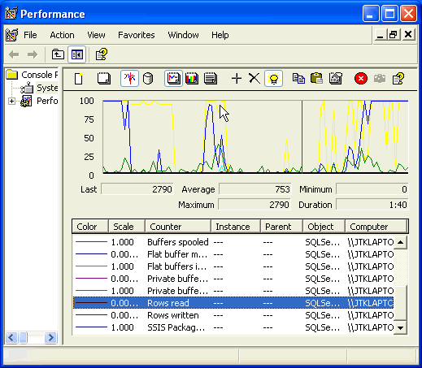Toggle Show/Hide Console Tree button
Image resolution: width=422 pixels, height=368 pixels.
(77, 55)
